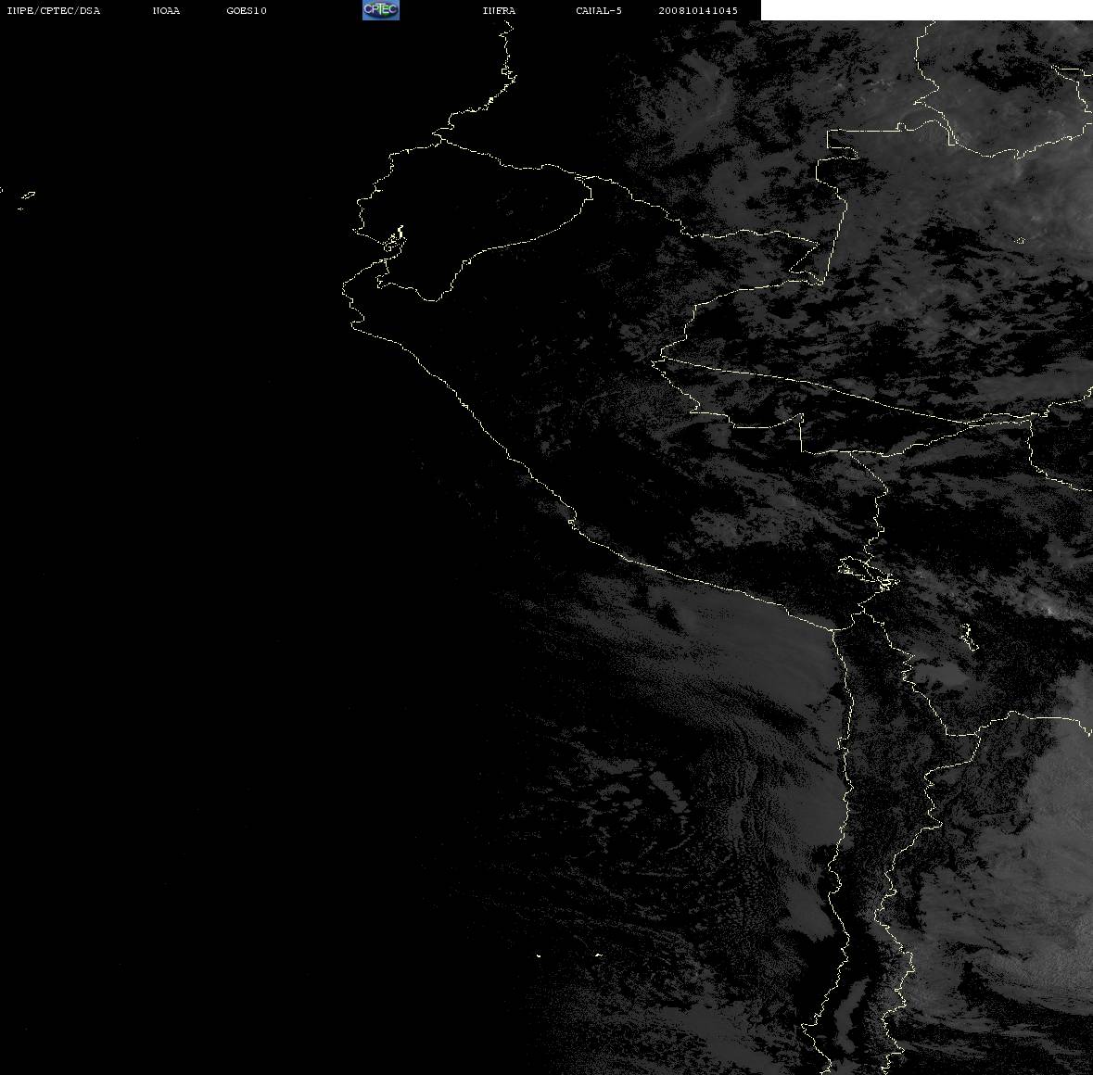Screen dimensions: 1093x1075
Task: Select the INFRA channel type label
Action: pos(499,10)
